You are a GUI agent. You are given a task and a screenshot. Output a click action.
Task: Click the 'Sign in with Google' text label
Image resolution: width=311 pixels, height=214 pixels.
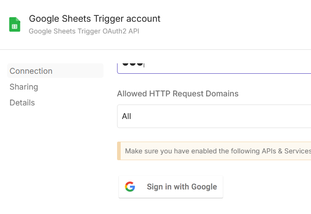click(182, 187)
